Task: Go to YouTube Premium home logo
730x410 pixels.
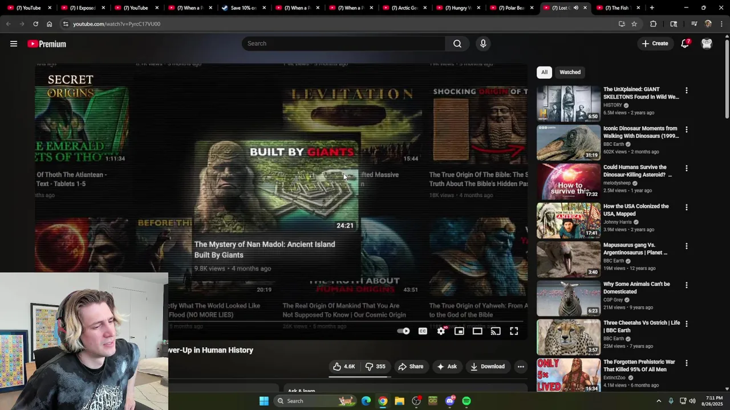Action: [x=47, y=44]
